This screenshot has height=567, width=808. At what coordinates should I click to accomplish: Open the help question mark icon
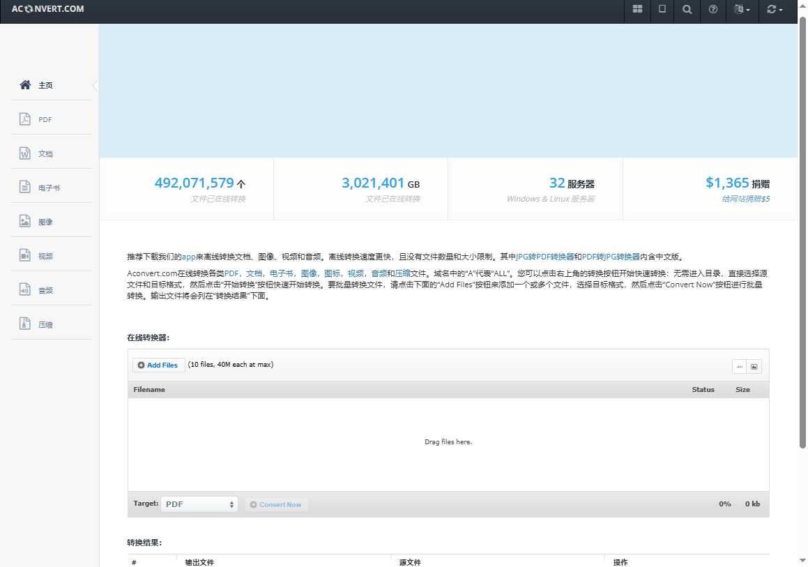tap(713, 9)
